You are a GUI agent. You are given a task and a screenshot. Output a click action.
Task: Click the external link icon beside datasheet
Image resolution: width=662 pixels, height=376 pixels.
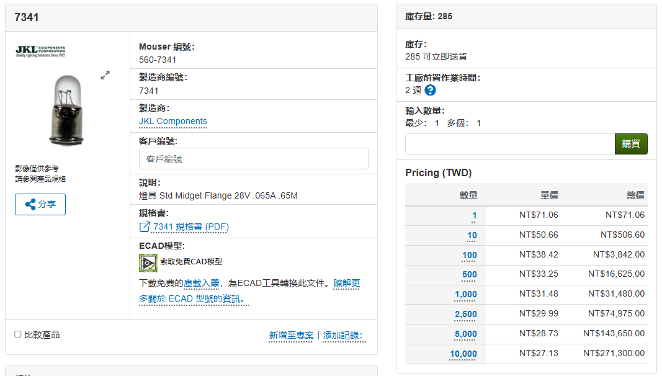(x=145, y=227)
